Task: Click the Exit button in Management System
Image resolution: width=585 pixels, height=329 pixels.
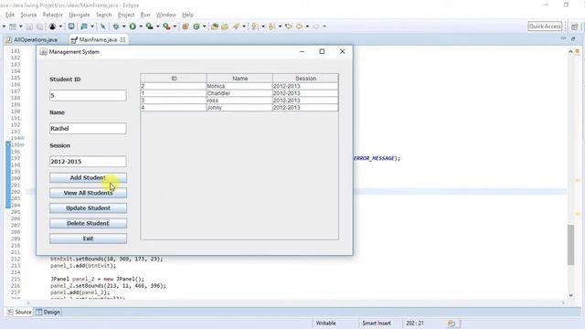Action: [88, 239]
